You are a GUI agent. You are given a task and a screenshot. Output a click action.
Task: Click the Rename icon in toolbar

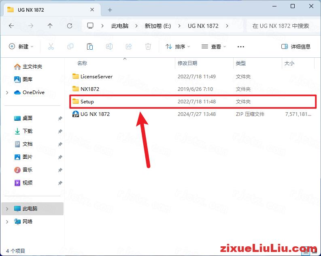(109, 46)
